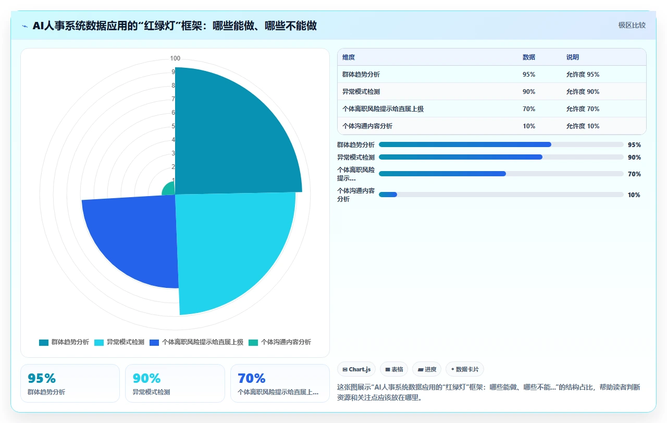Click the chart title heading text
Viewport: 667px width, 423px height.
175,26
